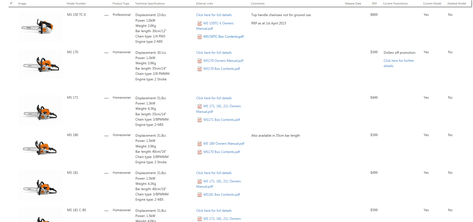This screenshot has width=473, height=222.
Task: Click the Technical Specifications column header
Action: [150, 4]
